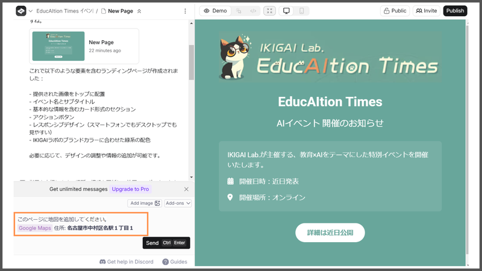Open the EducAItion Times project breadcrumb
This screenshot has height=271, width=482.
point(64,11)
